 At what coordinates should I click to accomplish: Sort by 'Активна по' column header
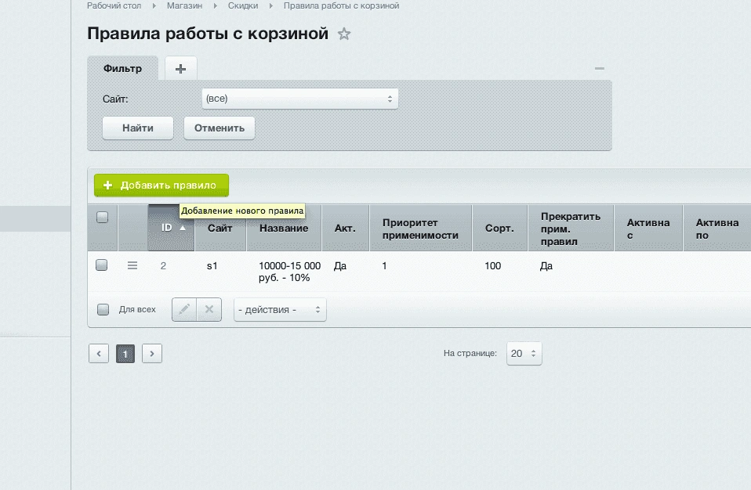(717, 229)
